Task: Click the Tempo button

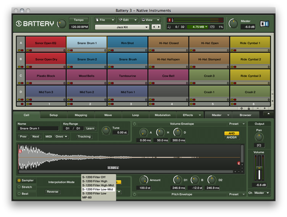Action: pyautogui.click(x=79, y=20)
